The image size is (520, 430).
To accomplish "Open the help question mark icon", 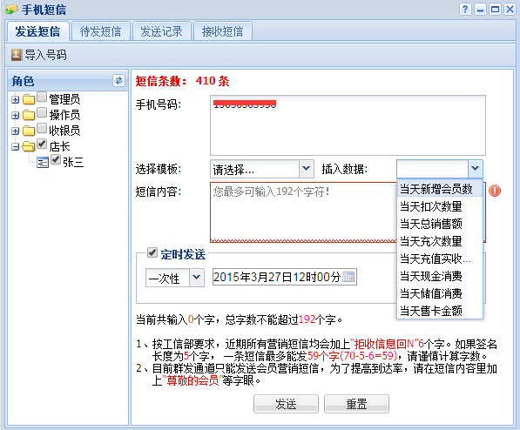I will tap(465, 10).
